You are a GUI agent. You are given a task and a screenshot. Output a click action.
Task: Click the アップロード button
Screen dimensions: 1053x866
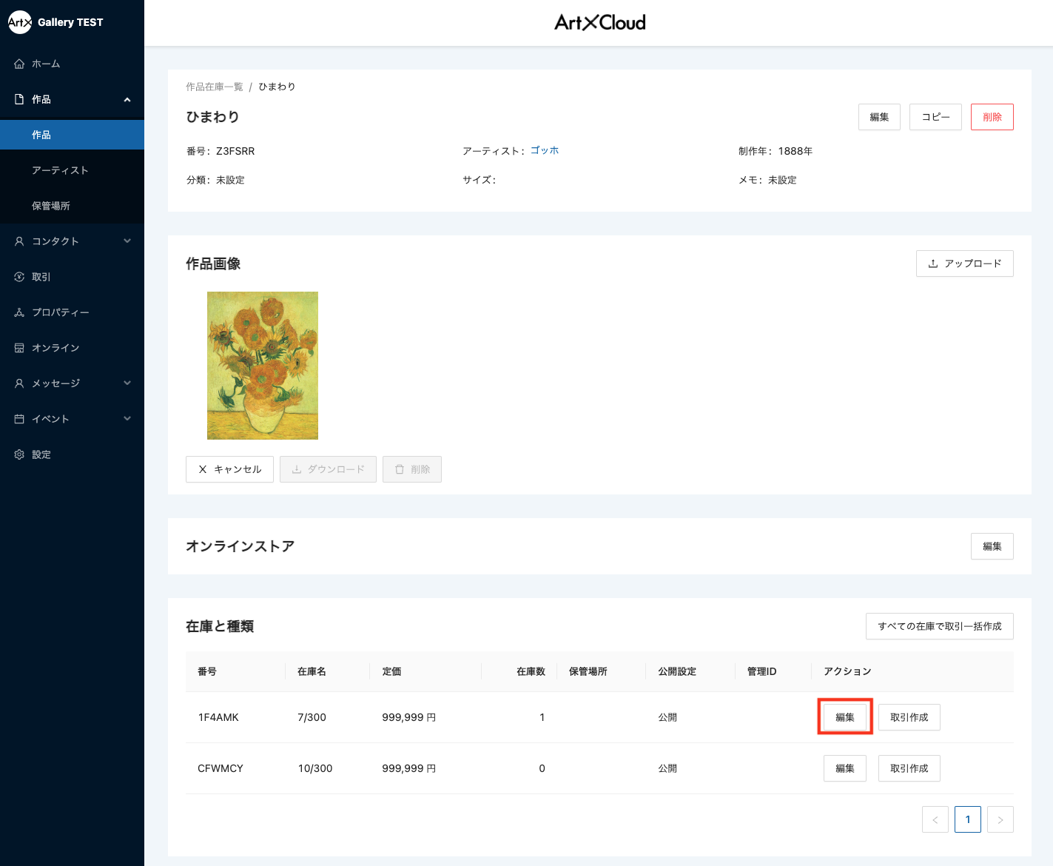[965, 264]
